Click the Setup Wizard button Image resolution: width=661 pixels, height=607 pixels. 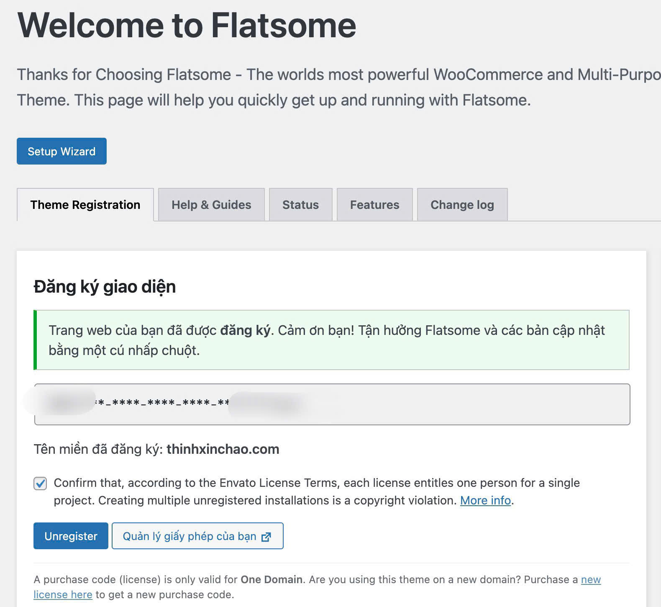[61, 151]
